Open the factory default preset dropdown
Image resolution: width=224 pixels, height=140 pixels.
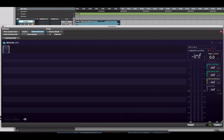55,32
